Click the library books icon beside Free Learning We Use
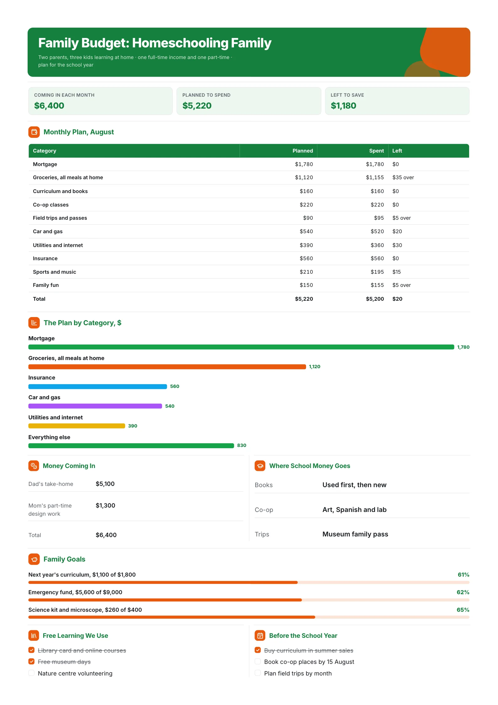The image size is (498, 705). [x=34, y=636]
